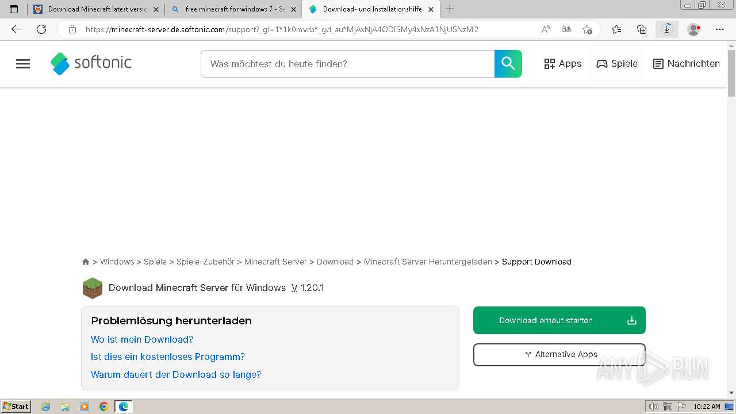Click the Action Center flag tray icon
Image resolution: width=736 pixels, height=414 pixels.
[681, 407]
